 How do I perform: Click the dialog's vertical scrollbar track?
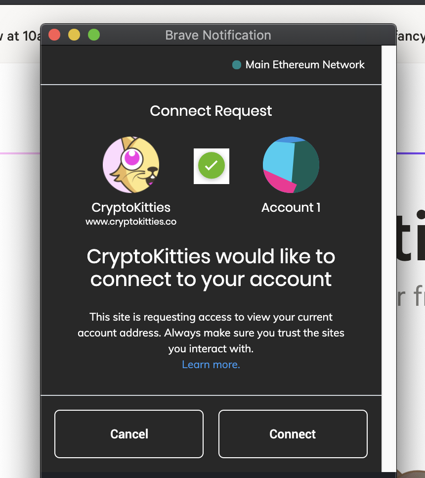point(388,258)
